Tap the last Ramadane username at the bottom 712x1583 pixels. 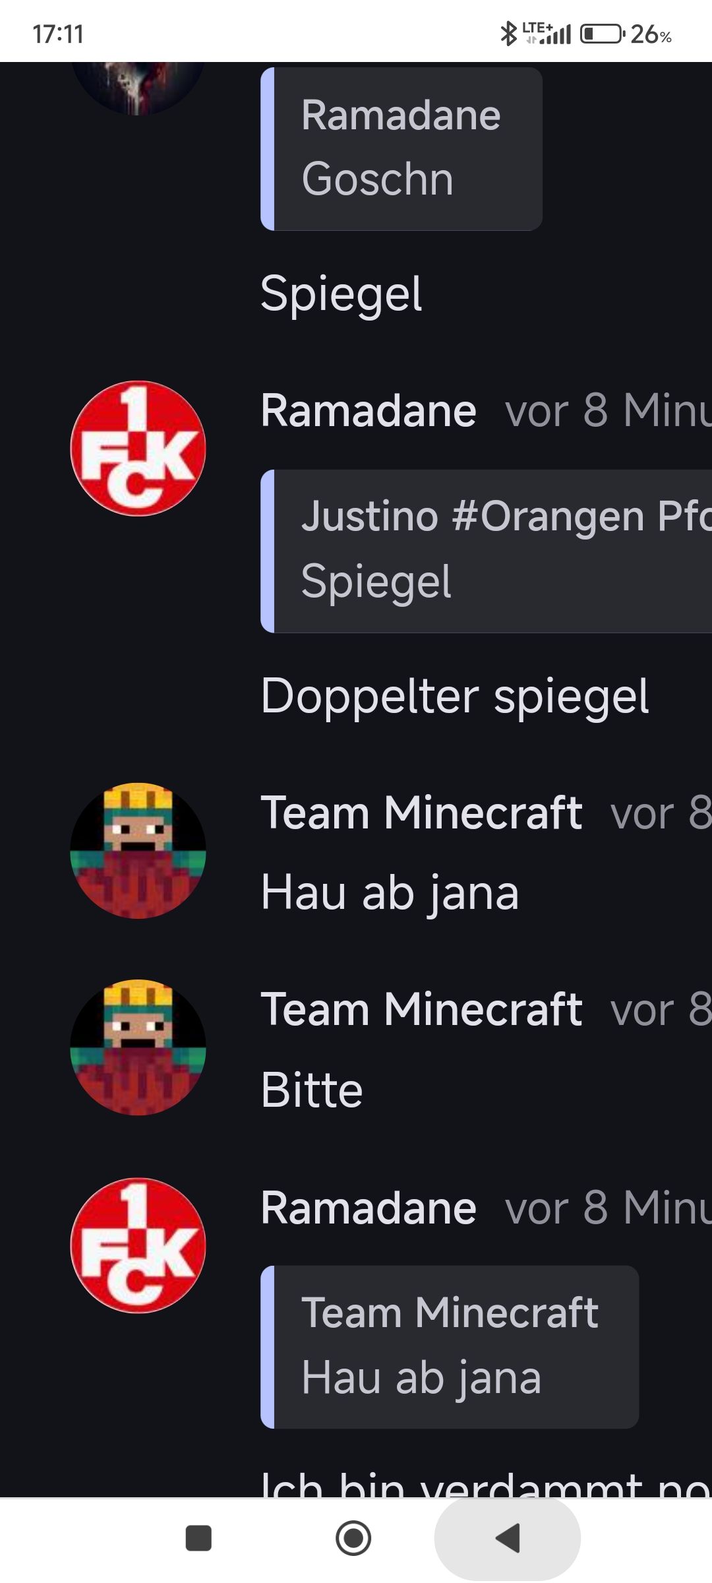(x=369, y=1207)
